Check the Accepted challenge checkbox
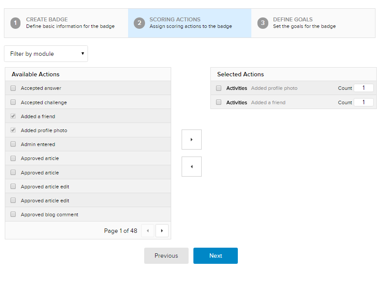The image size is (382, 283). [13, 102]
